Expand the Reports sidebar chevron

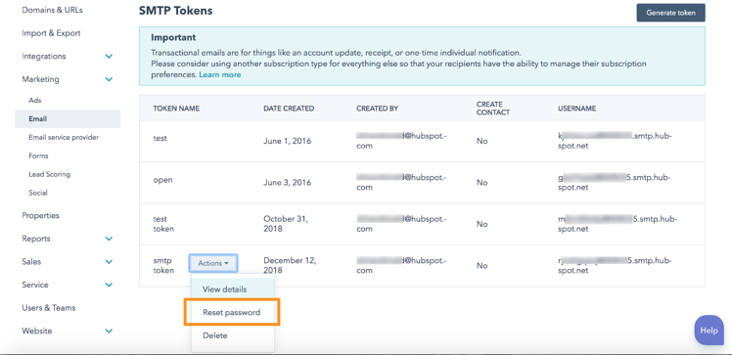click(x=109, y=239)
